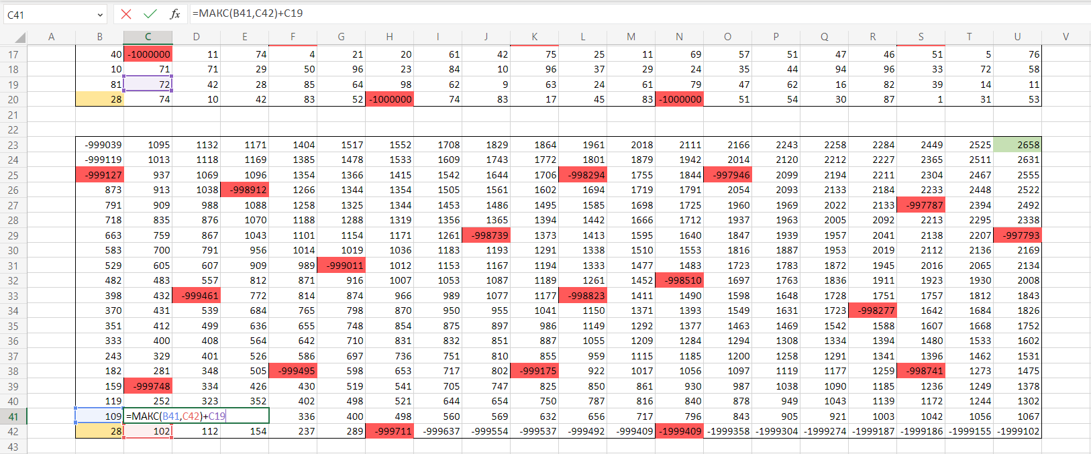The width and height of the screenshot is (1091, 454).
Task: Click cell B41 containing 109
Action: click(x=99, y=416)
